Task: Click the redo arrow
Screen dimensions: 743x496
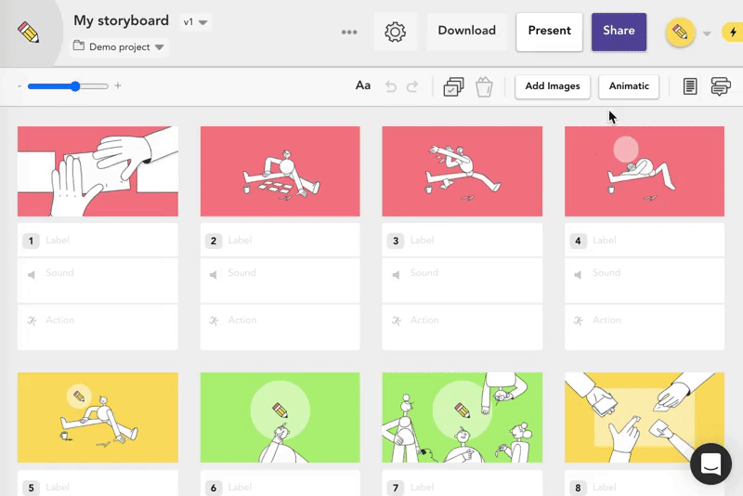Action: tap(412, 86)
